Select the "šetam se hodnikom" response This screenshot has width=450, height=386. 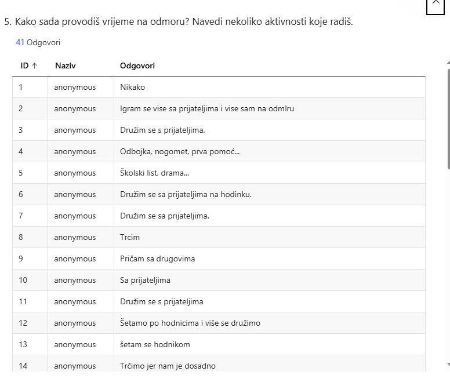[x=155, y=345]
